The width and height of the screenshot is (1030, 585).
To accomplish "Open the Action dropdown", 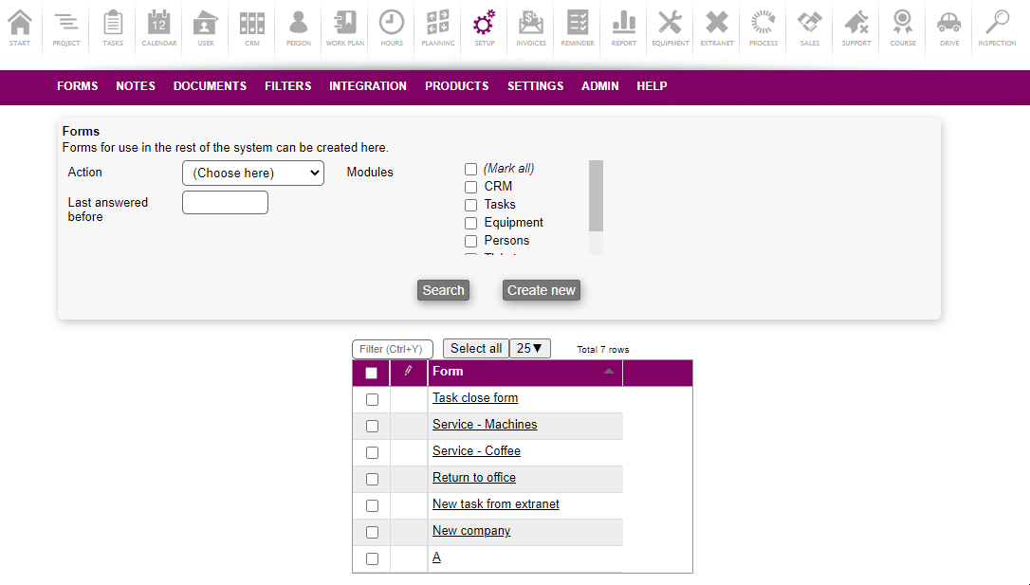I will tap(252, 174).
